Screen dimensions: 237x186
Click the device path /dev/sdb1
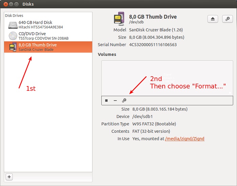(143, 117)
